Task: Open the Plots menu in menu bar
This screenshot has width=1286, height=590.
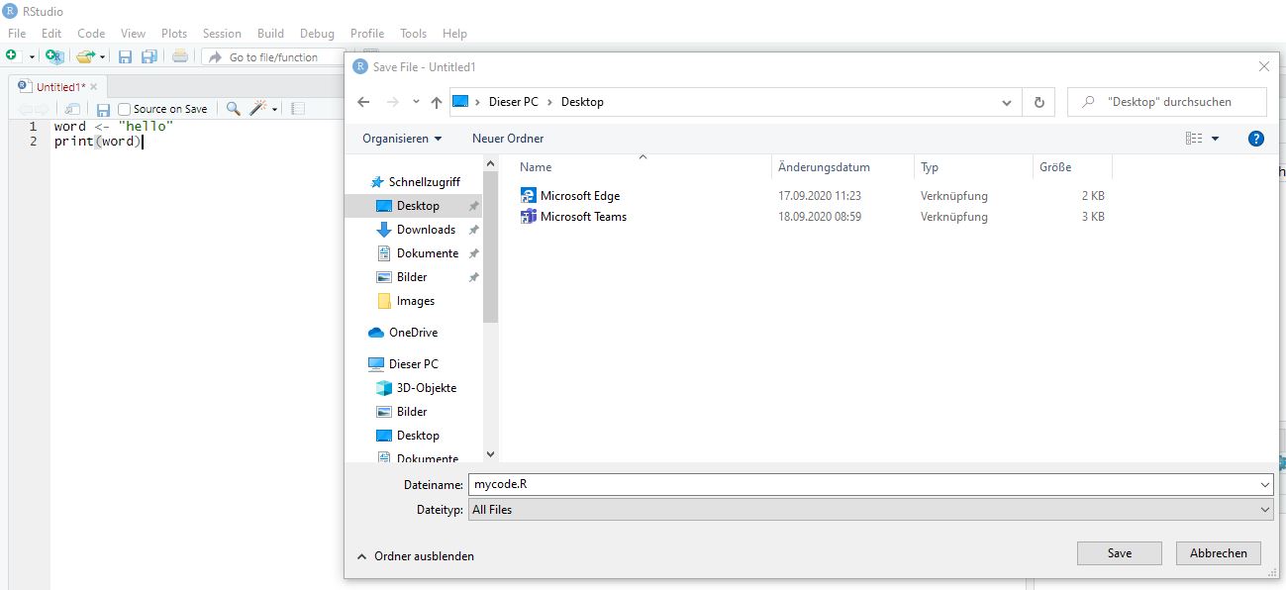Action: pos(174,34)
